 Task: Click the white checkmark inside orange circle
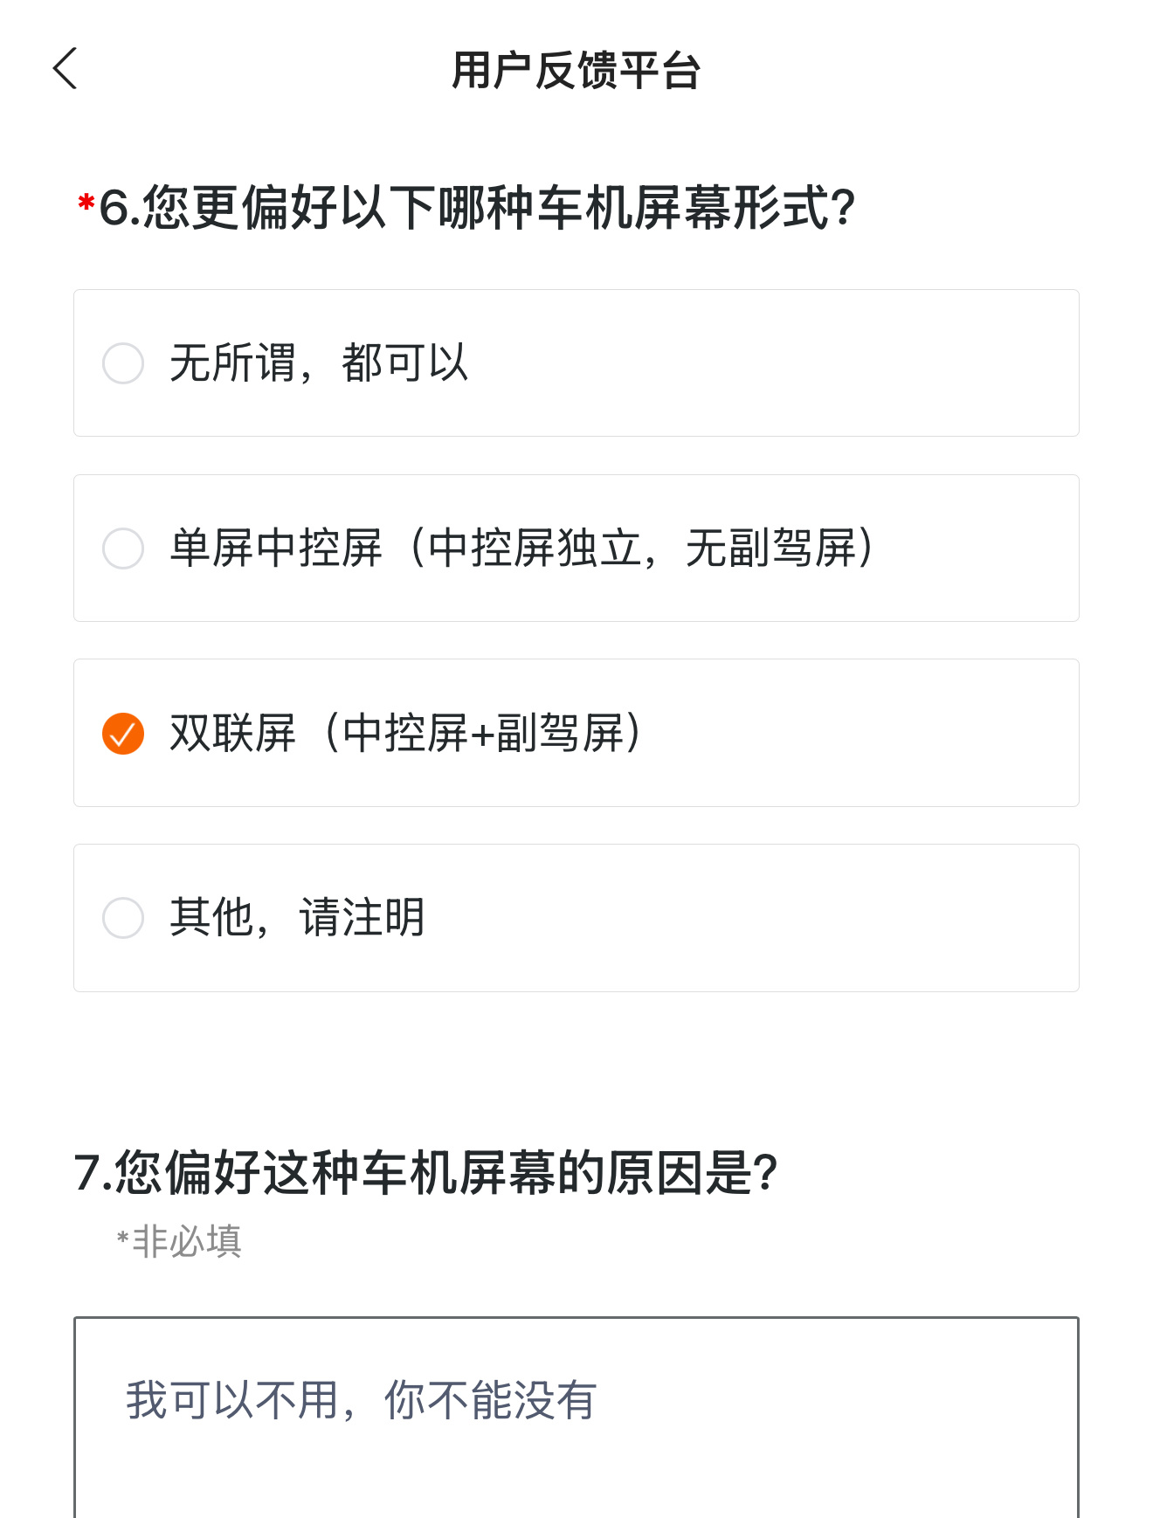(x=123, y=735)
